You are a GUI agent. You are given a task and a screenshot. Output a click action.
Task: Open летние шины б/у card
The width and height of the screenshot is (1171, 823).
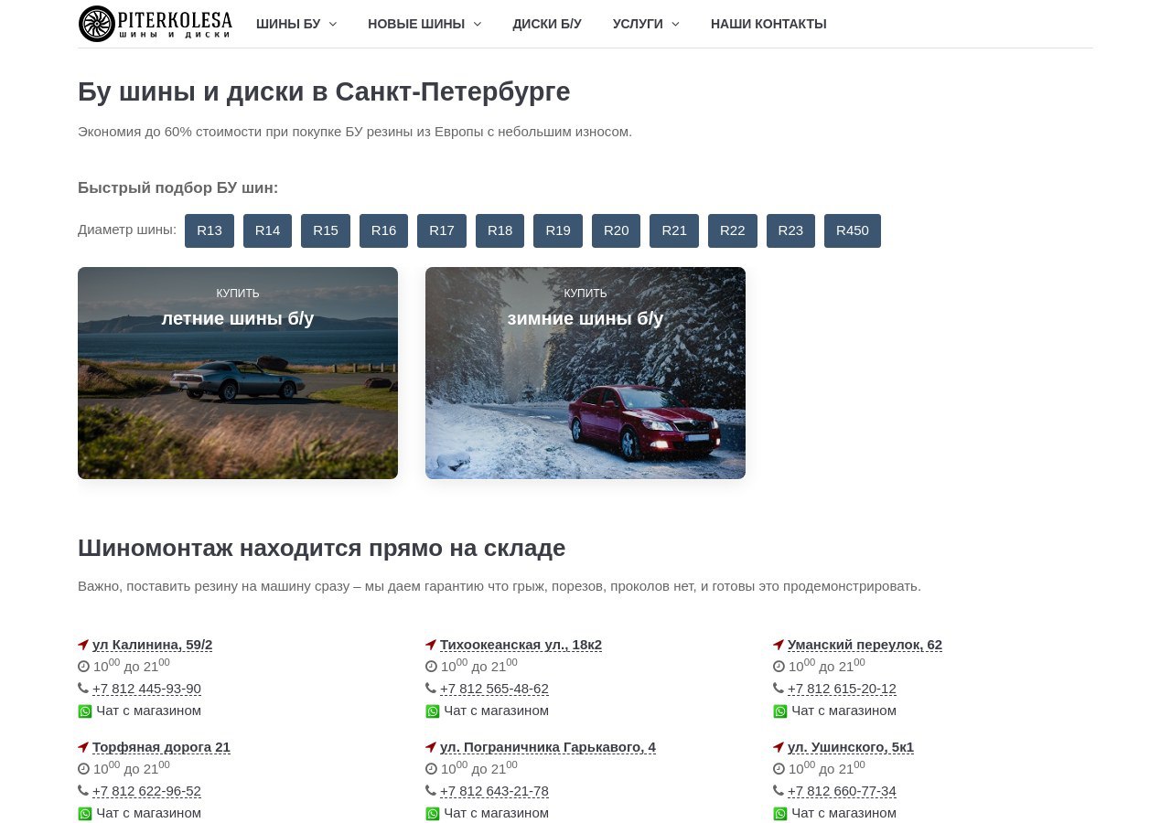click(238, 373)
